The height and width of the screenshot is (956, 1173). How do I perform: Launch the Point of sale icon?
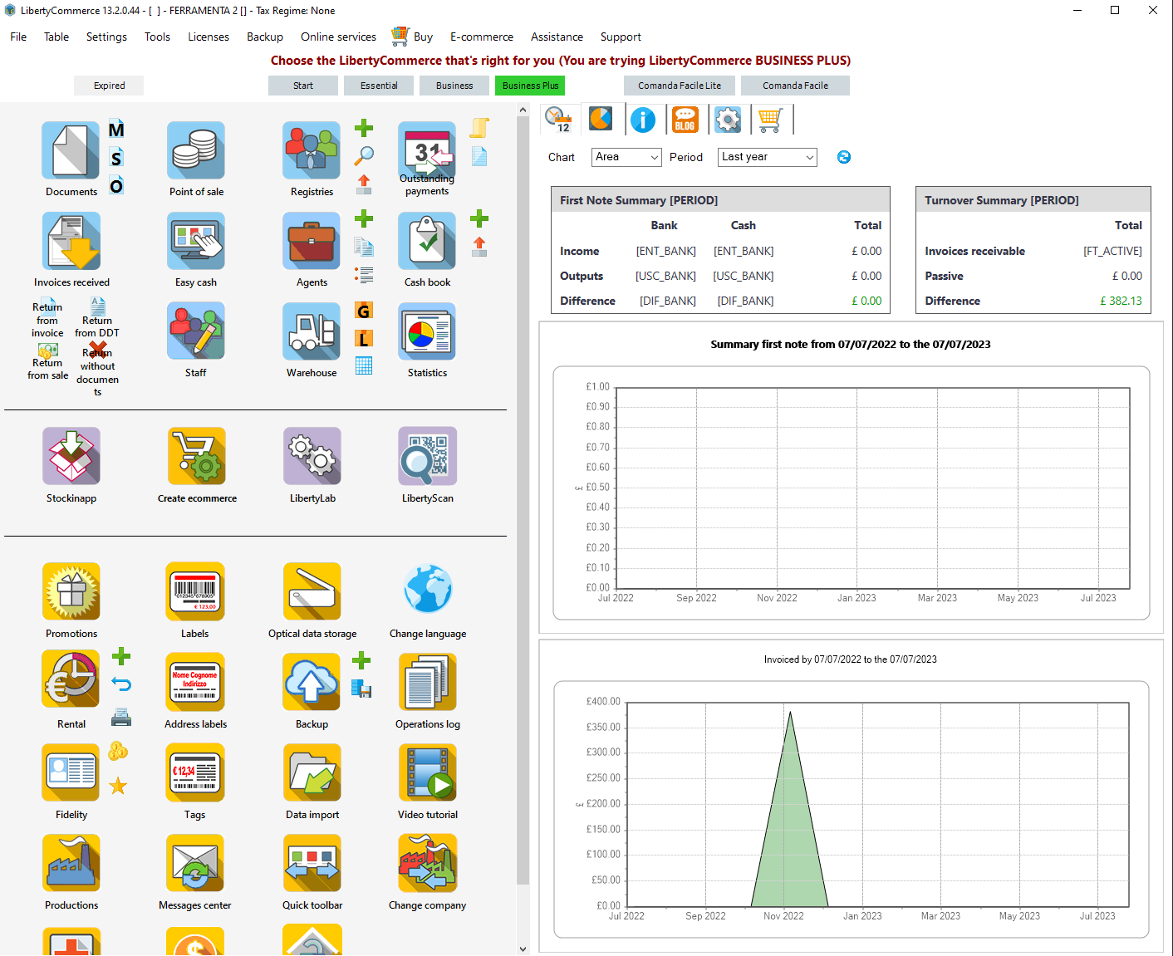pos(196,150)
